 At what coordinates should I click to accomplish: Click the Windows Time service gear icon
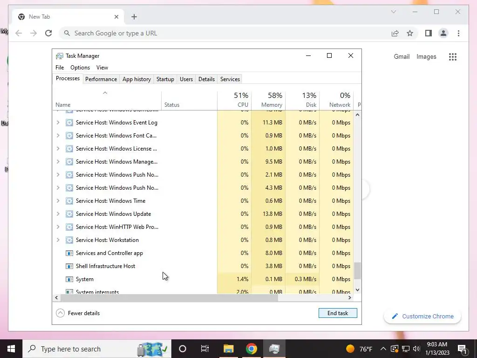(x=69, y=201)
